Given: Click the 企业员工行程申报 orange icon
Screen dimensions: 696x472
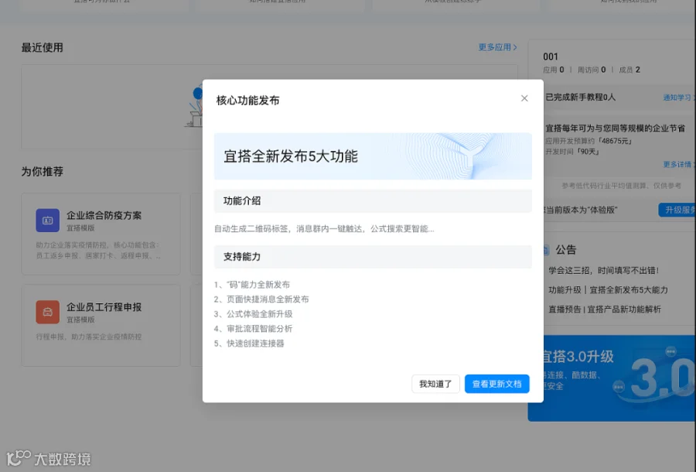Looking at the screenshot, I should [x=47, y=312].
